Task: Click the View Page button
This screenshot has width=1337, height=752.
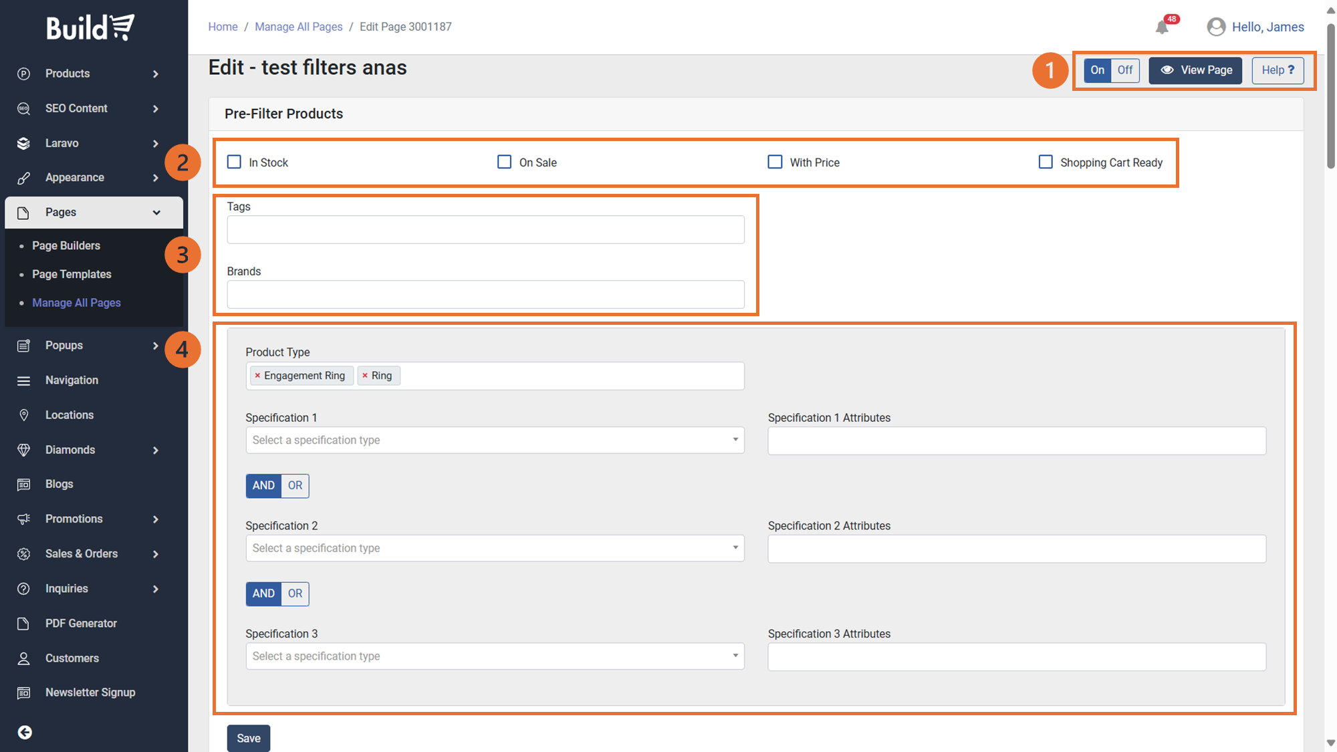Action: click(1195, 70)
